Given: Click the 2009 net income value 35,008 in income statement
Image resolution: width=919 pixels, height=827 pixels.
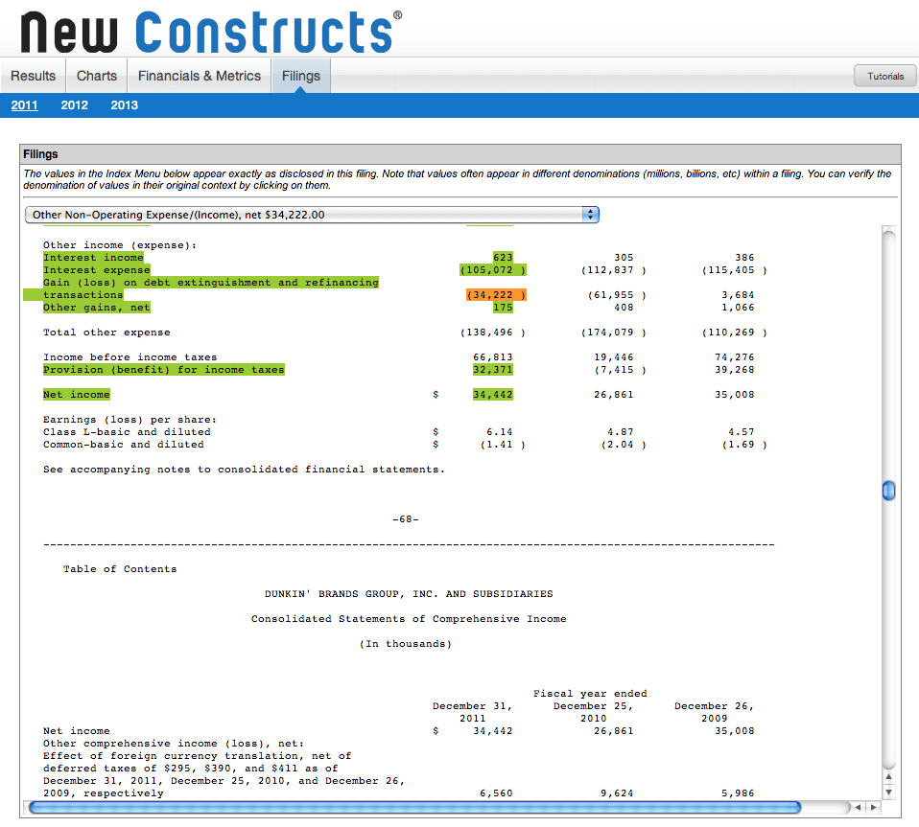Looking at the screenshot, I should tap(735, 395).
